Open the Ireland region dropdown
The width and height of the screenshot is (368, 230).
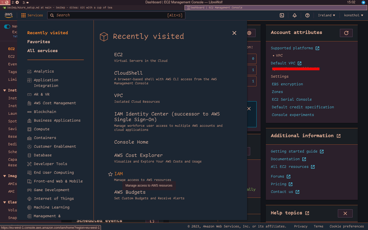pos(326,15)
